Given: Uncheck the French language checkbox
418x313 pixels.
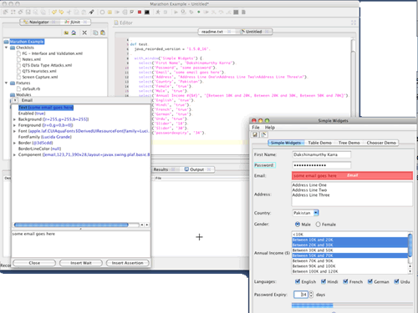Looking at the screenshot, I should tap(345, 281).
